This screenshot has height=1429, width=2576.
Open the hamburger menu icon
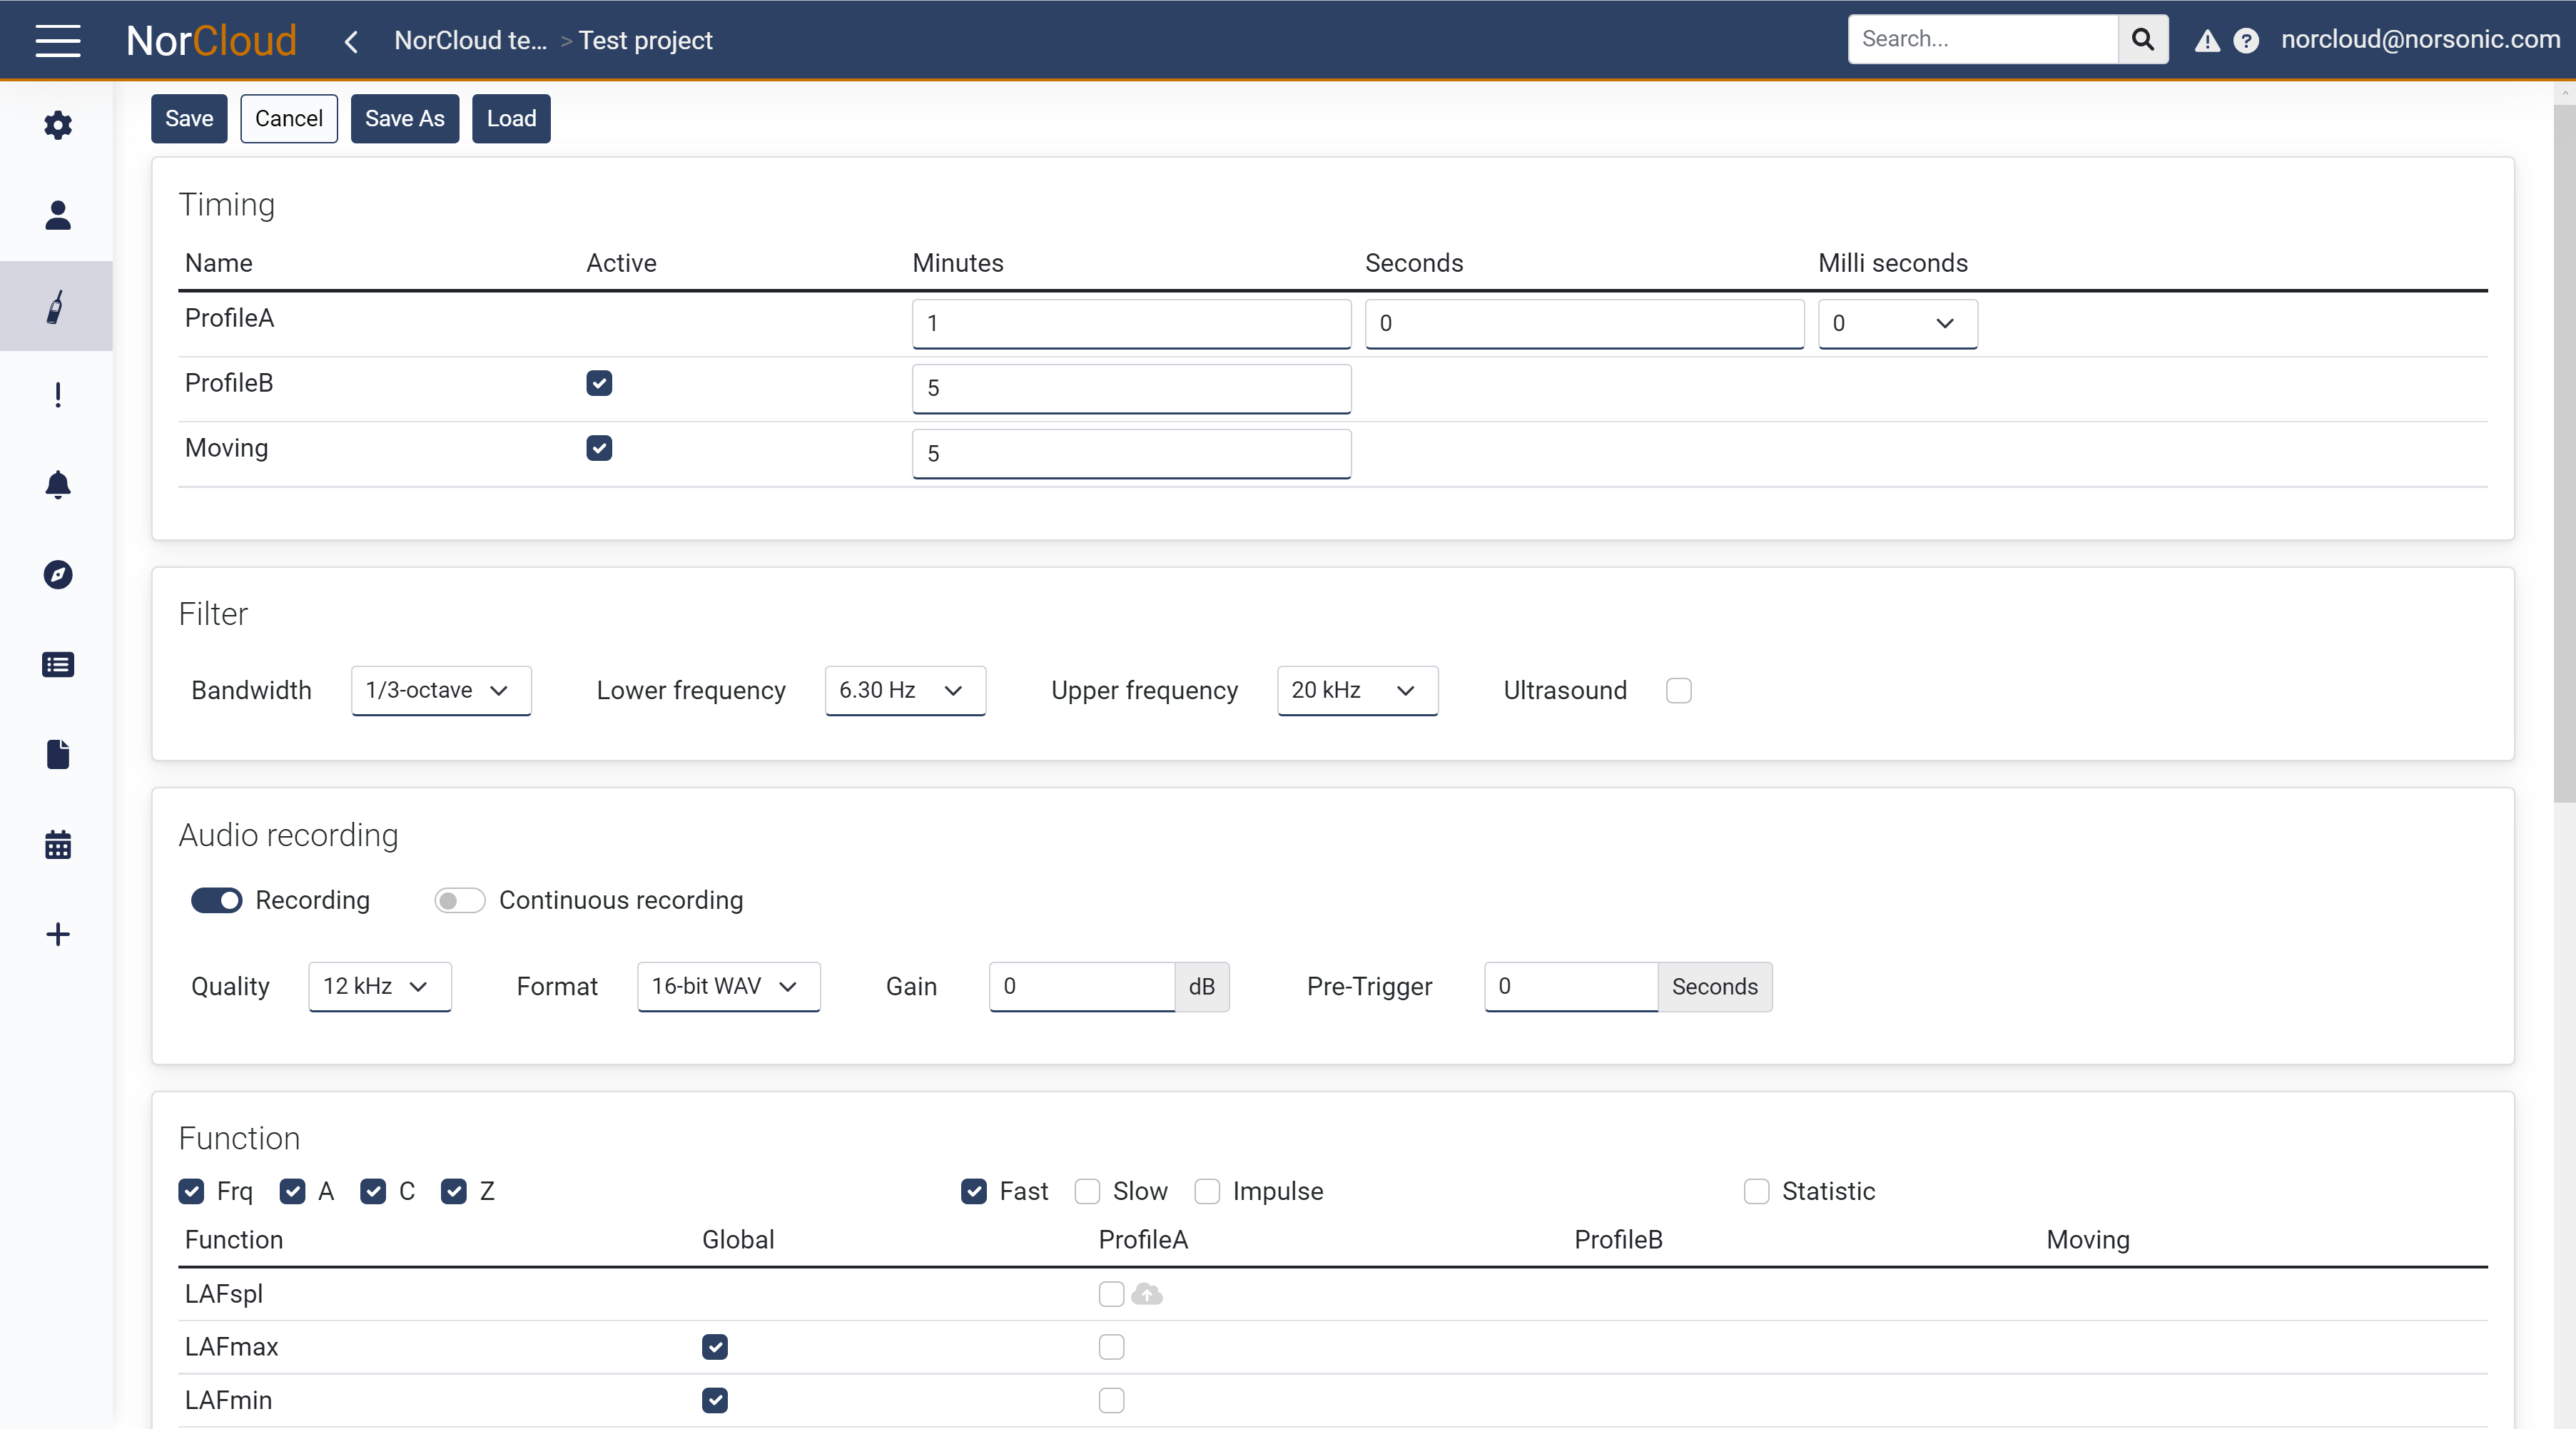[58, 39]
